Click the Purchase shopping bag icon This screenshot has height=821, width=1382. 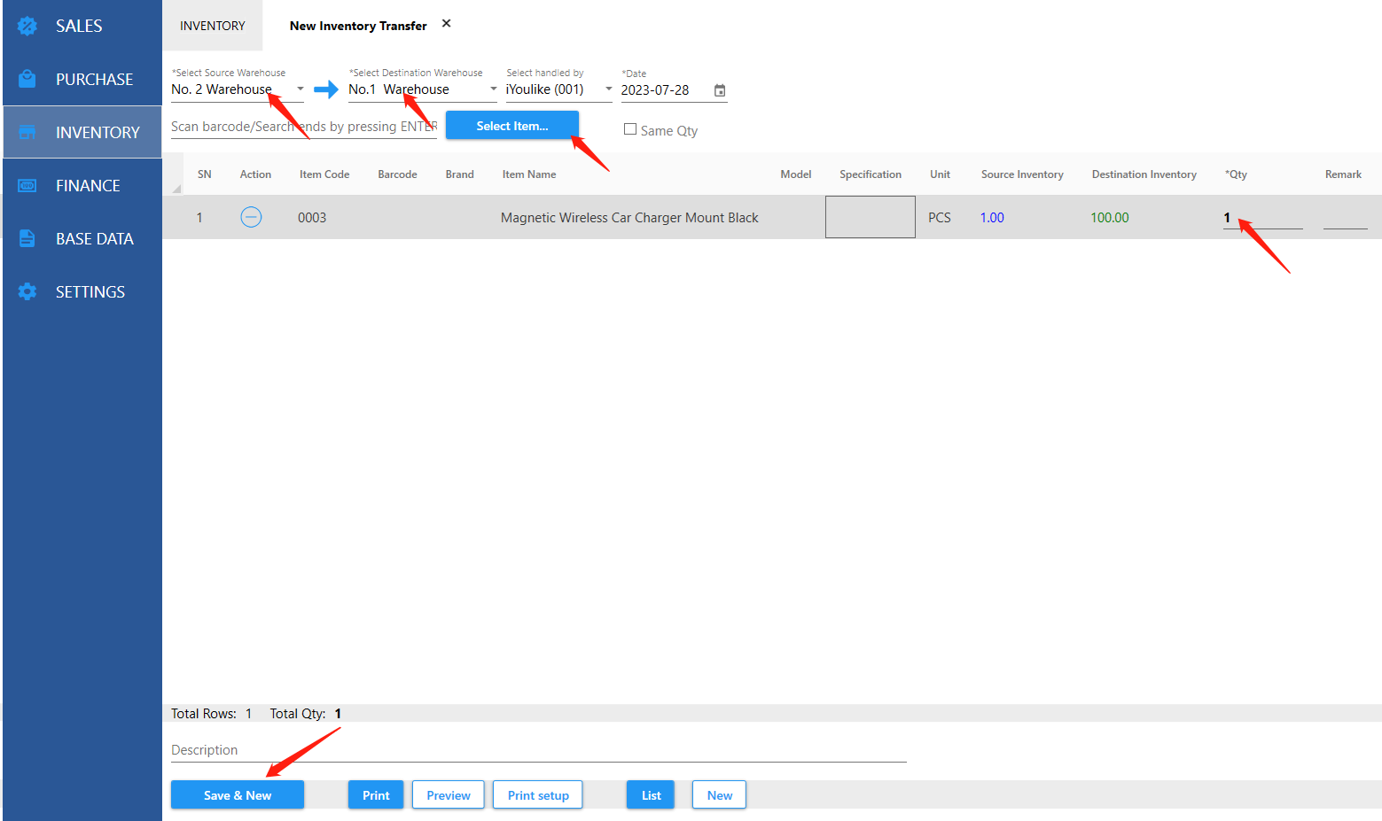point(27,79)
